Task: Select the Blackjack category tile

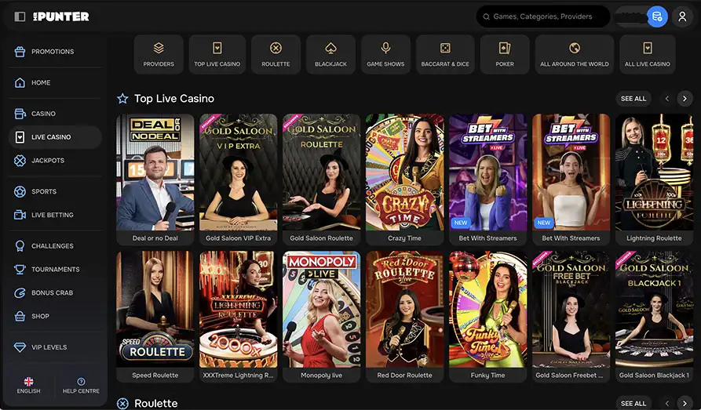Action: pyautogui.click(x=330, y=54)
